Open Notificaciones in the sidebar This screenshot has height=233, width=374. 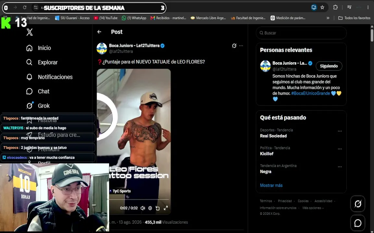[x=55, y=77]
